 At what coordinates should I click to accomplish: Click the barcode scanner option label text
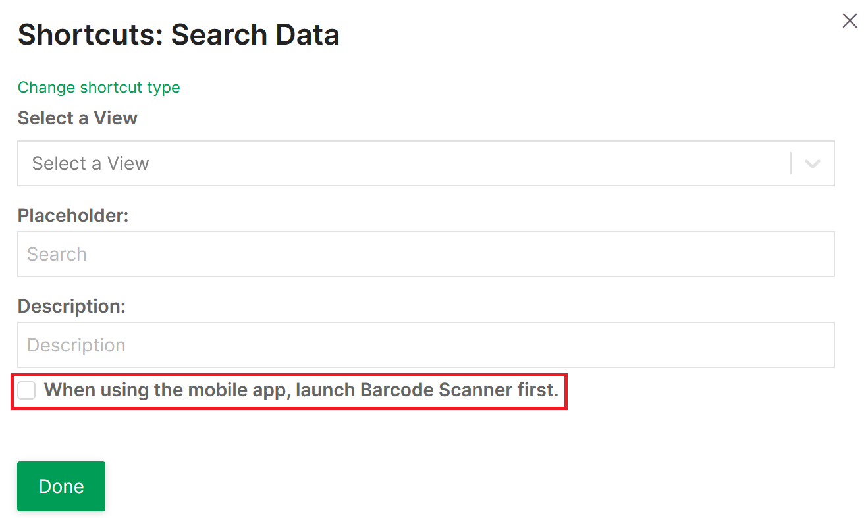[x=303, y=390]
